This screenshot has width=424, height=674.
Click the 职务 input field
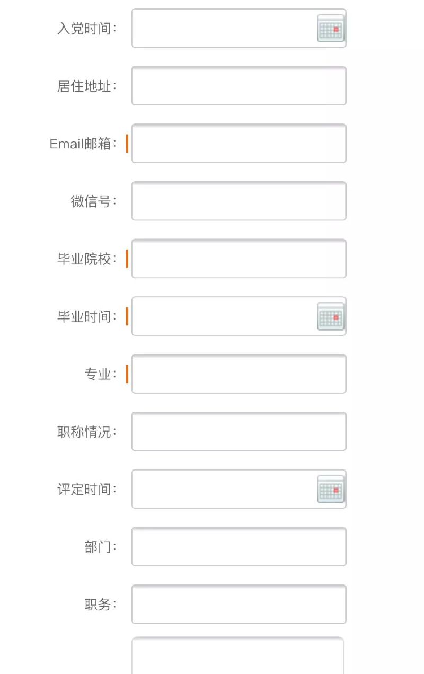[238, 605]
